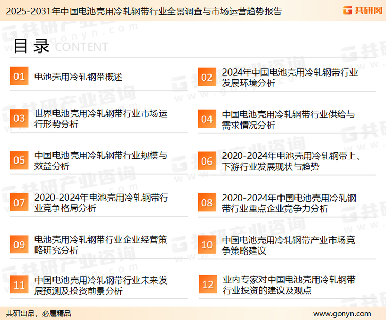
Task: Select 电池壳用冷轧钢带行业企业经营策略研究分析 chapter
Action: point(100,245)
